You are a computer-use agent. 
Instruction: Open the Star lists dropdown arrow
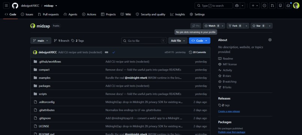tap(269, 26)
